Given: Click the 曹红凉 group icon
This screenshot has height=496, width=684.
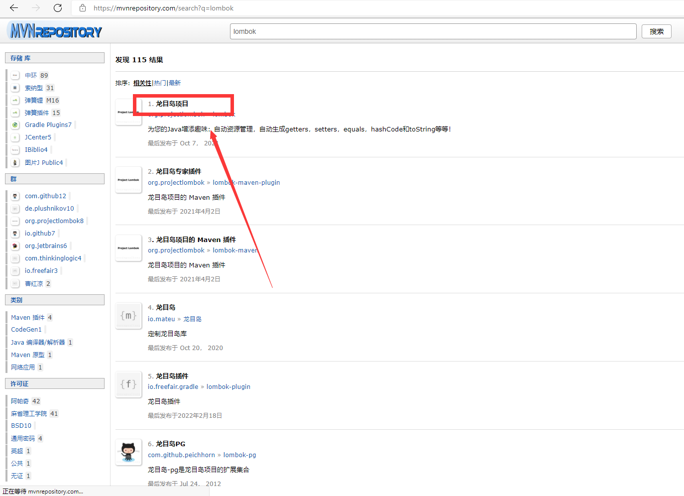Looking at the screenshot, I should 15,283.
